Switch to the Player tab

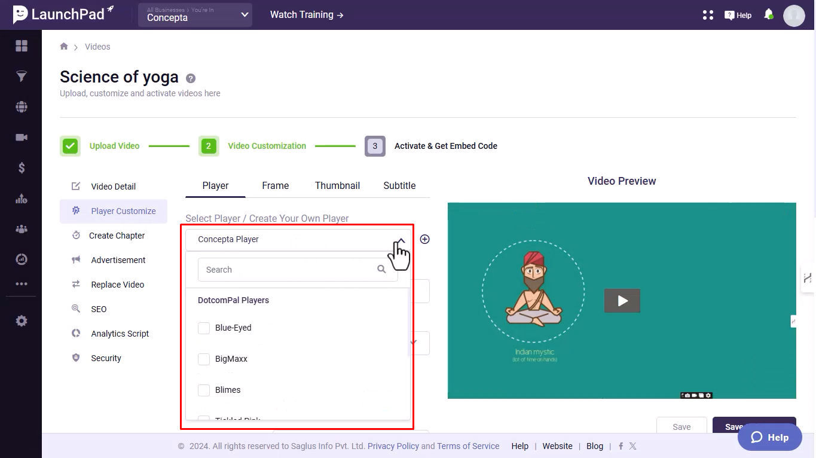[215, 185]
